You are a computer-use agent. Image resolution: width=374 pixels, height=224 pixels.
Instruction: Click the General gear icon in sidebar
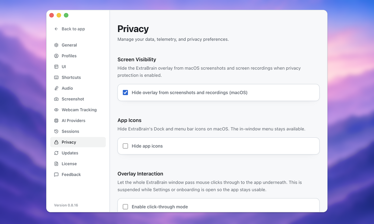click(x=56, y=45)
